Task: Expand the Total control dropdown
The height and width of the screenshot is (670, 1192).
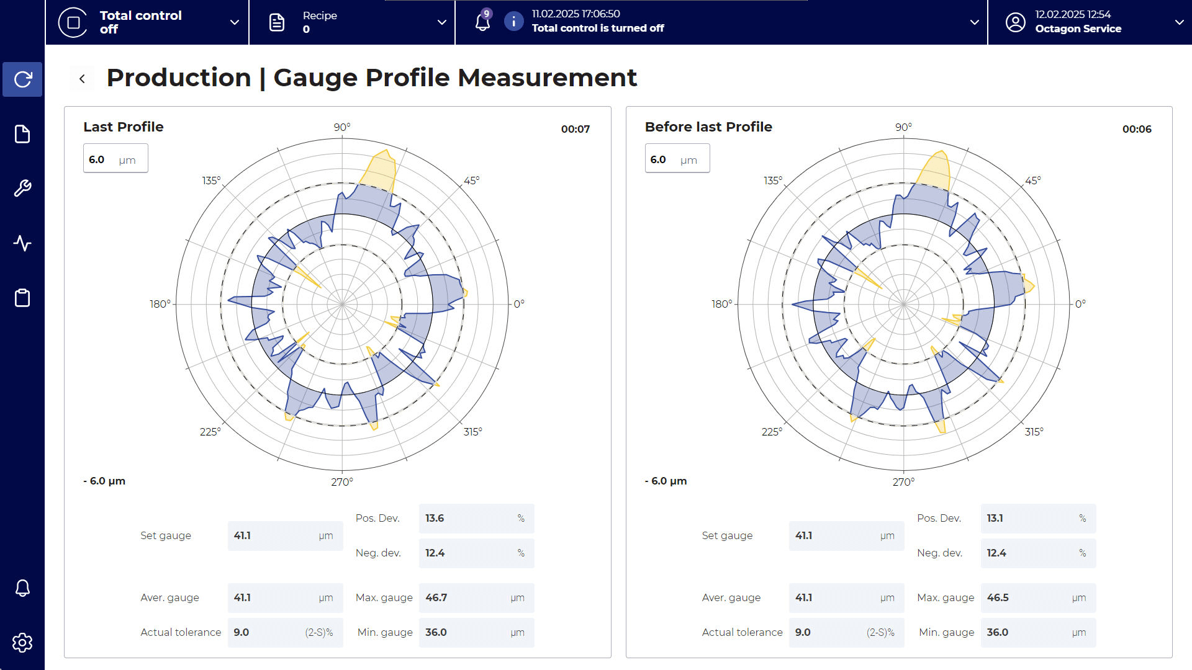Action: point(235,22)
